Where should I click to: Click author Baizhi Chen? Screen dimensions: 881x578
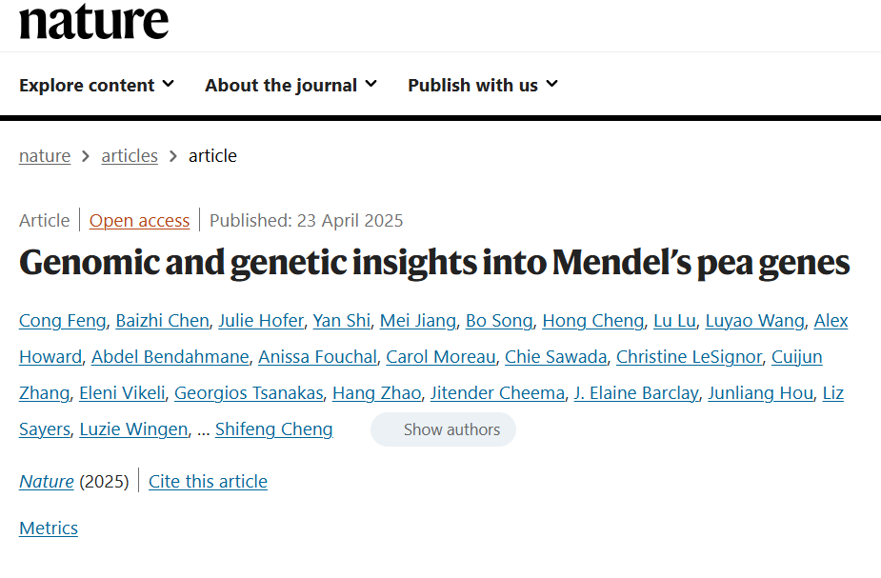pos(162,321)
